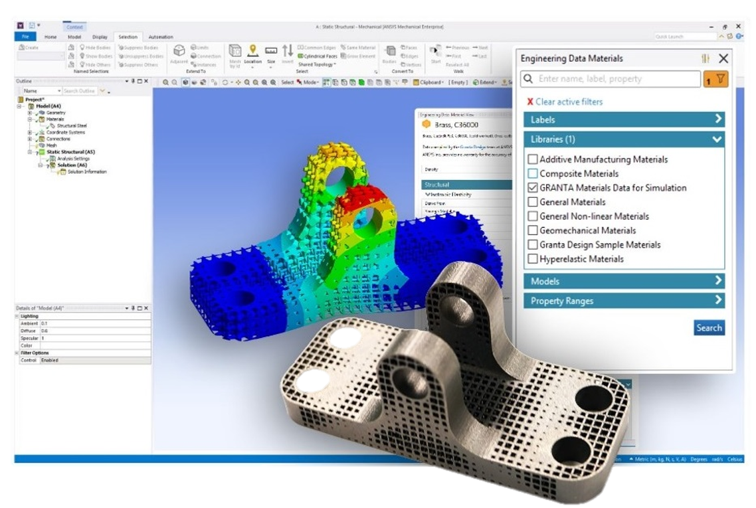
Task: Click the Mesh by Id icon
Action: click(x=235, y=50)
